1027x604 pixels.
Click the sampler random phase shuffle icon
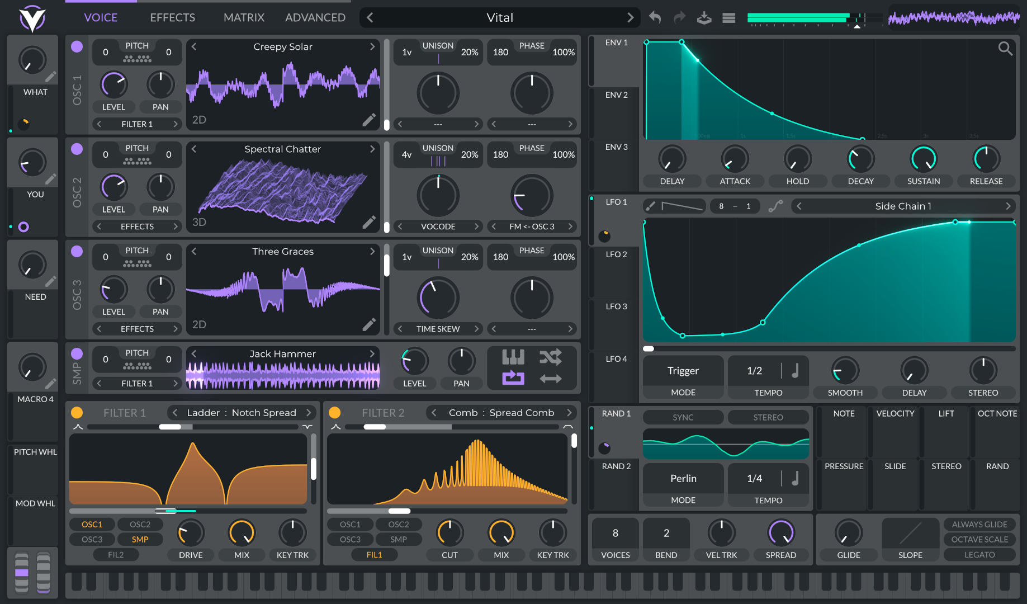[x=551, y=357]
